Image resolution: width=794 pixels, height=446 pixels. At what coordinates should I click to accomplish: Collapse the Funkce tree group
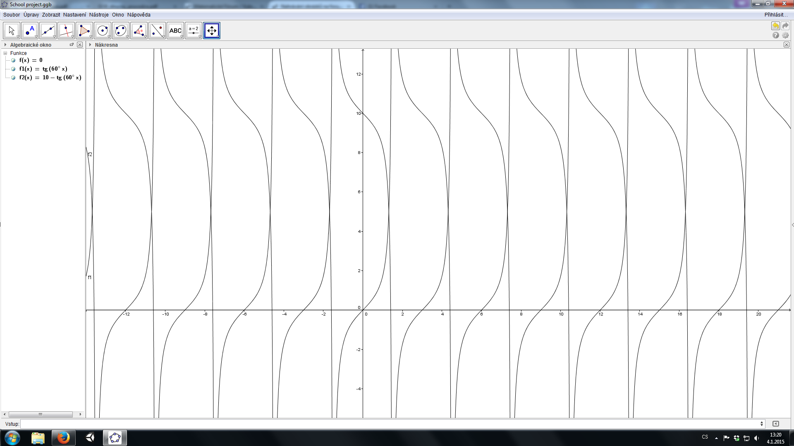5,53
